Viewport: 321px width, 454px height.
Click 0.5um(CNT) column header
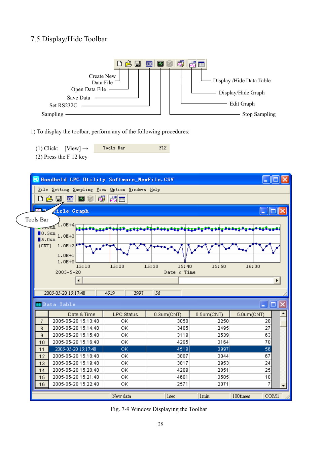[x=209, y=314]
